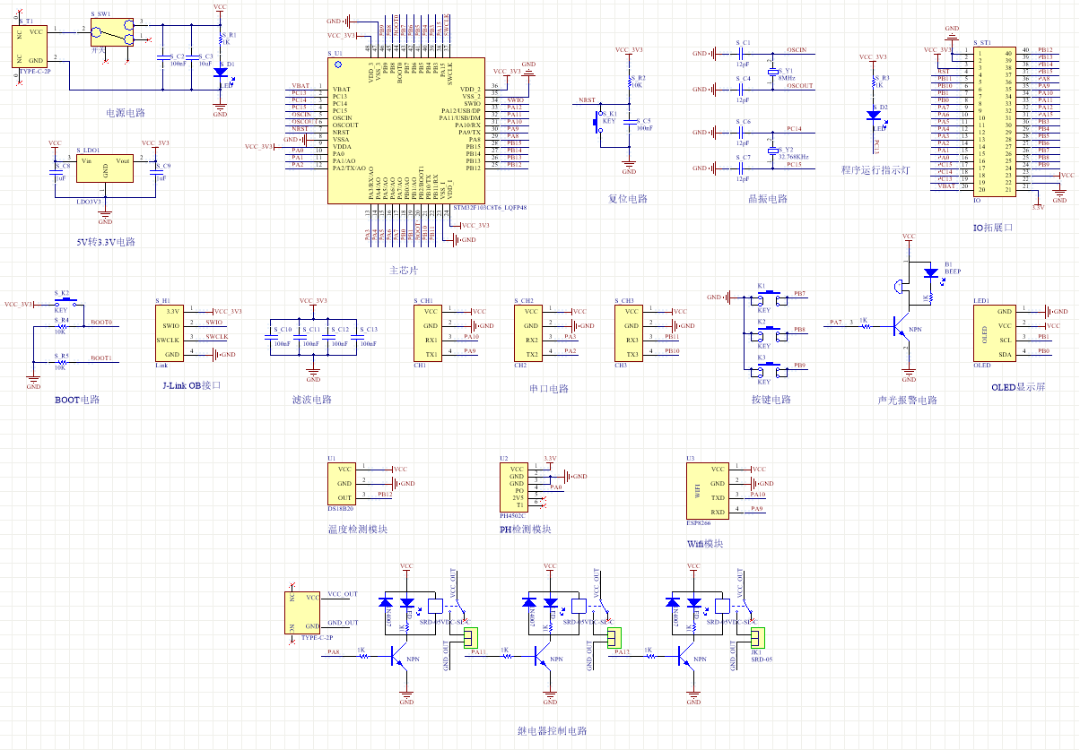Select the S_C5 100nF reset capacitor
Viewport: 1080px width, 750px height.
click(629, 123)
